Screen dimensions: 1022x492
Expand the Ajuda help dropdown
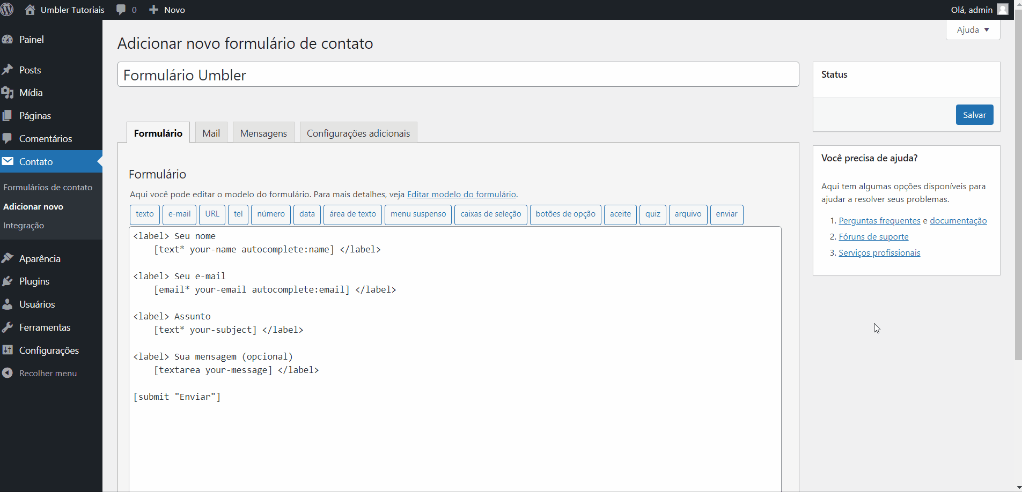coord(973,30)
